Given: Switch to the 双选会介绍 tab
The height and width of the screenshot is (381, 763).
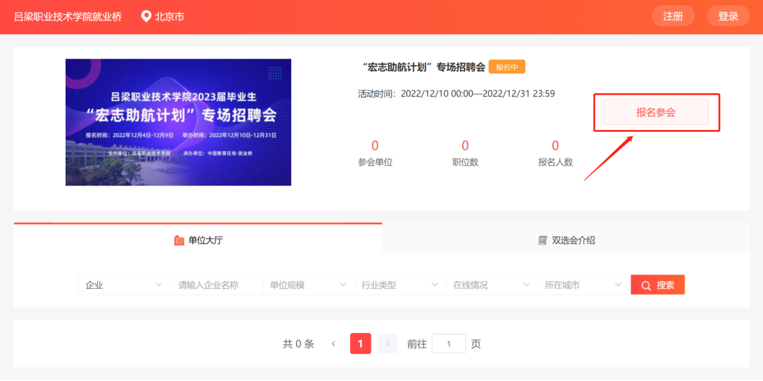Looking at the screenshot, I should coord(566,240).
